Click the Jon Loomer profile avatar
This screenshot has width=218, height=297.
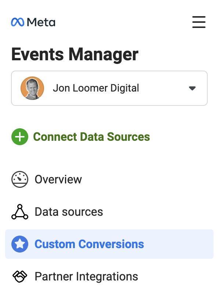(32, 88)
